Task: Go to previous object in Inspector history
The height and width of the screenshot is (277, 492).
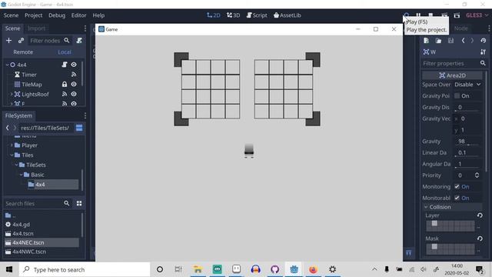Action: 463,41
